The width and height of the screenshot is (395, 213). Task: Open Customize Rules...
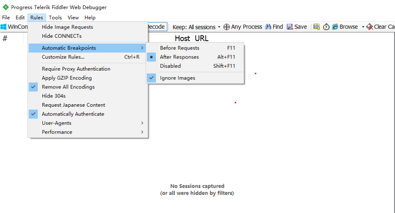point(88,57)
